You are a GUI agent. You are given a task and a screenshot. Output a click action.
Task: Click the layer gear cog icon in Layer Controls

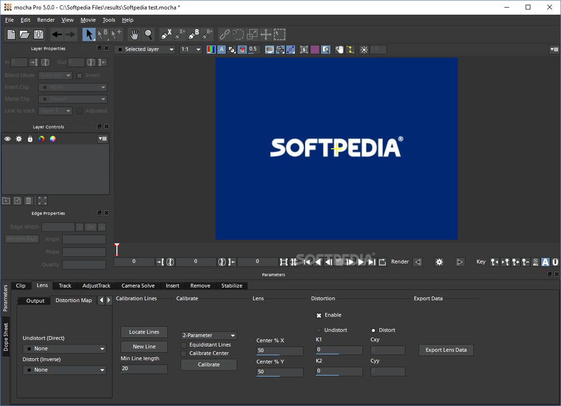(19, 139)
